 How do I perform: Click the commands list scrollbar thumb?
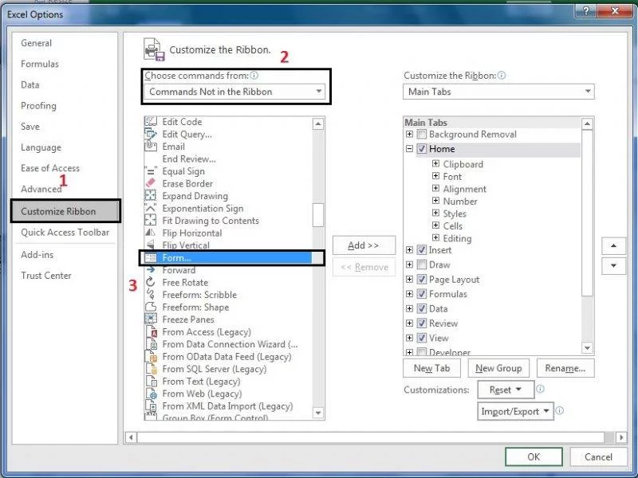(x=318, y=214)
